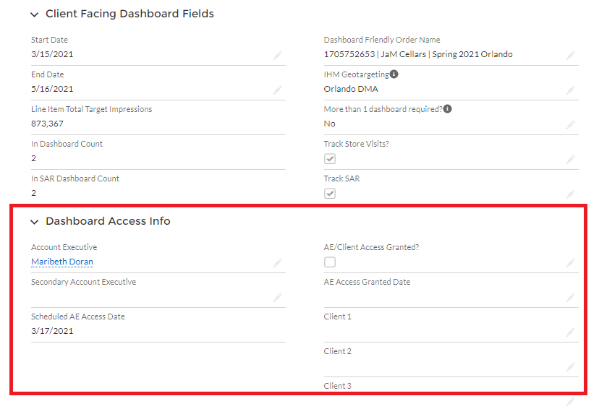Open Maribeth Doran account executive link

pyautogui.click(x=62, y=262)
